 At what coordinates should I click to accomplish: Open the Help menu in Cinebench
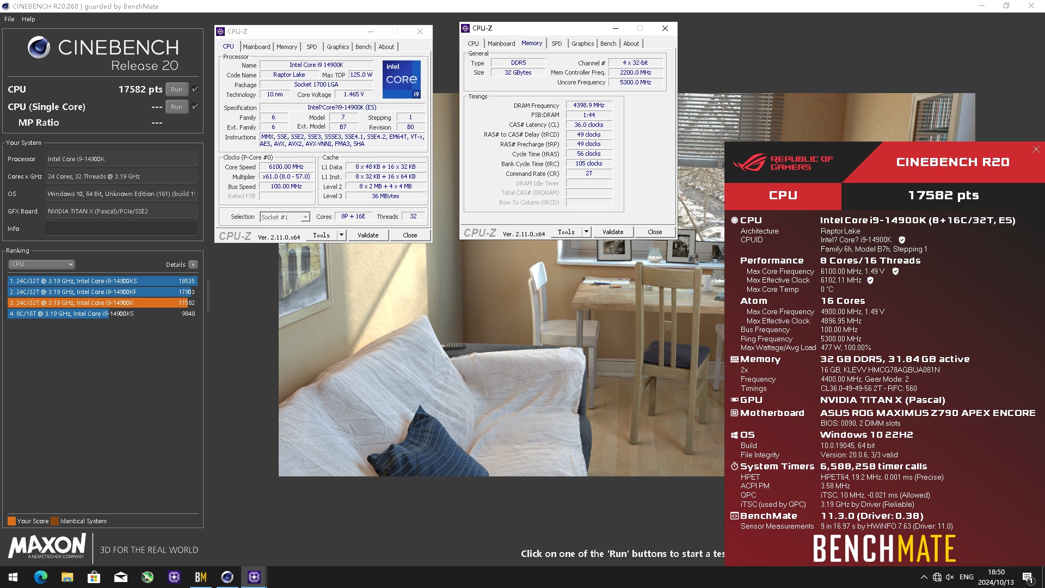click(28, 19)
